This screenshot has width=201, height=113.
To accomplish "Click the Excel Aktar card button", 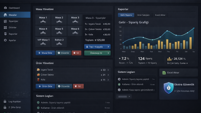I will click(179, 73).
